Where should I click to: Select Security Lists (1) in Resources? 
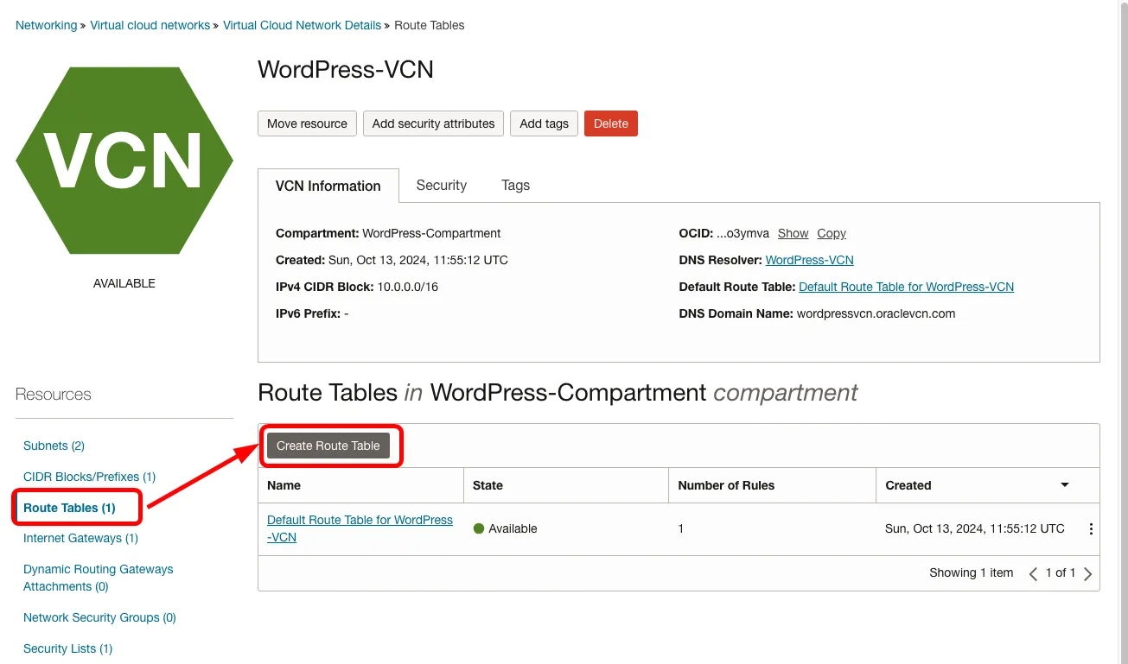[67, 648]
